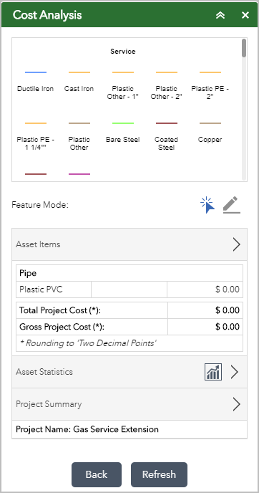The image size is (259, 493).
Task: Click the Plastic PVC cell
Action: (x=54, y=289)
